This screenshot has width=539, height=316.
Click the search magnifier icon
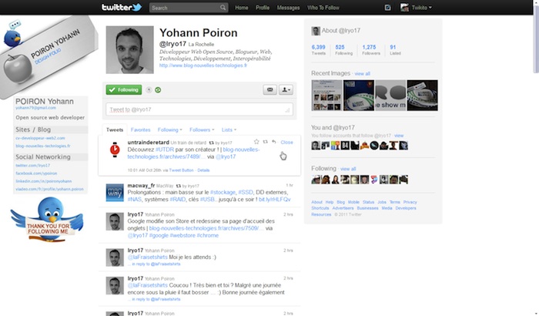222,8
